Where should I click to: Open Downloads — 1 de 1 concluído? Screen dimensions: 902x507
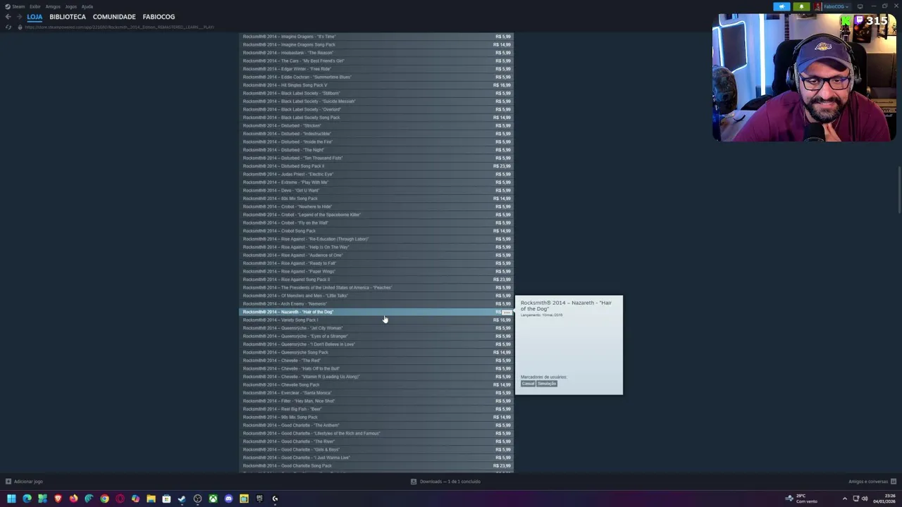tap(445, 482)
